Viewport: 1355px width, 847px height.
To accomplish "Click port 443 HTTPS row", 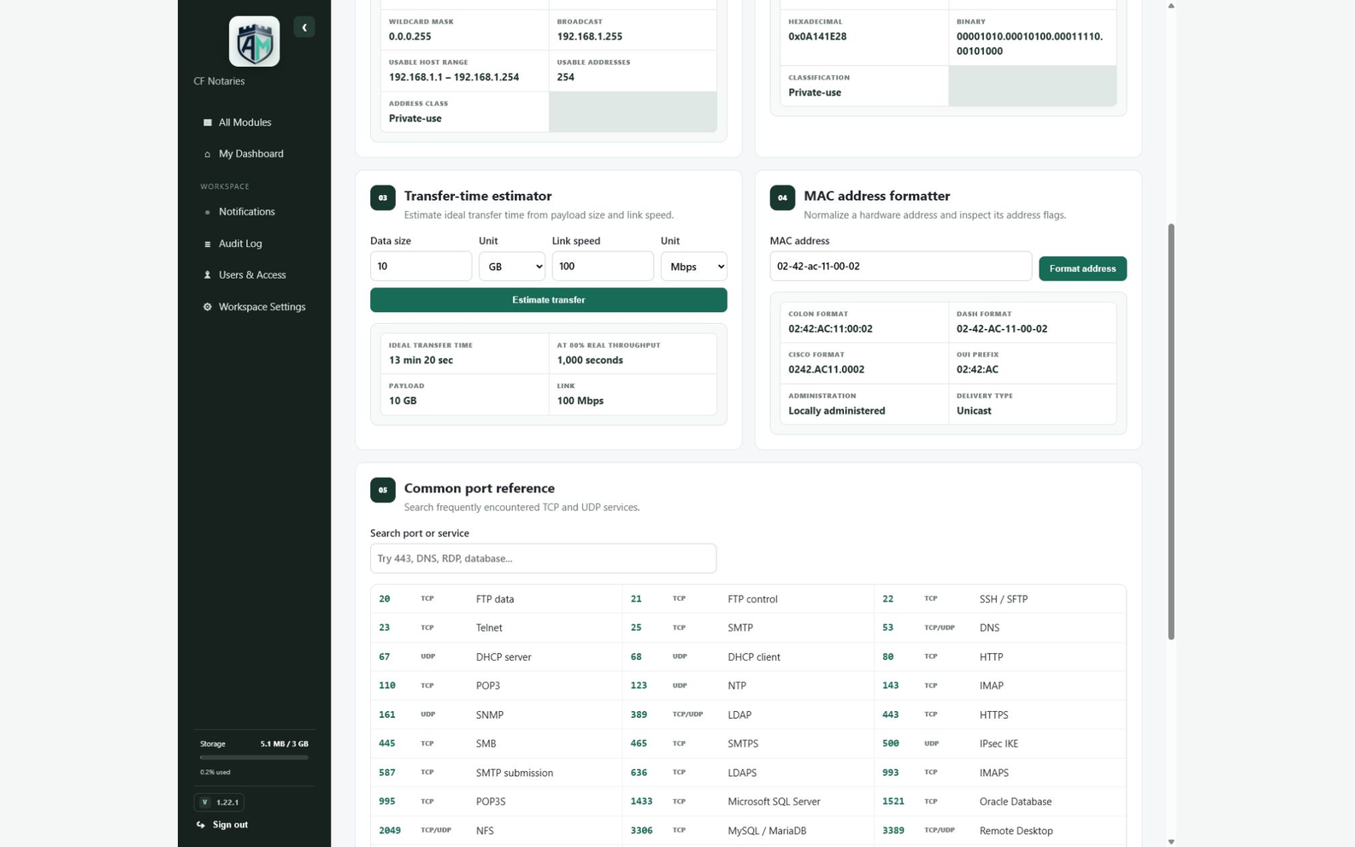I will coord(999,715).
